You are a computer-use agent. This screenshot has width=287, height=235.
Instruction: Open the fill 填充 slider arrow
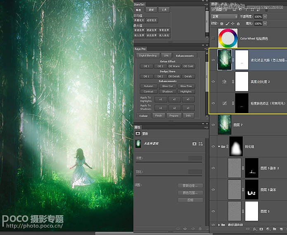(265, 24)
